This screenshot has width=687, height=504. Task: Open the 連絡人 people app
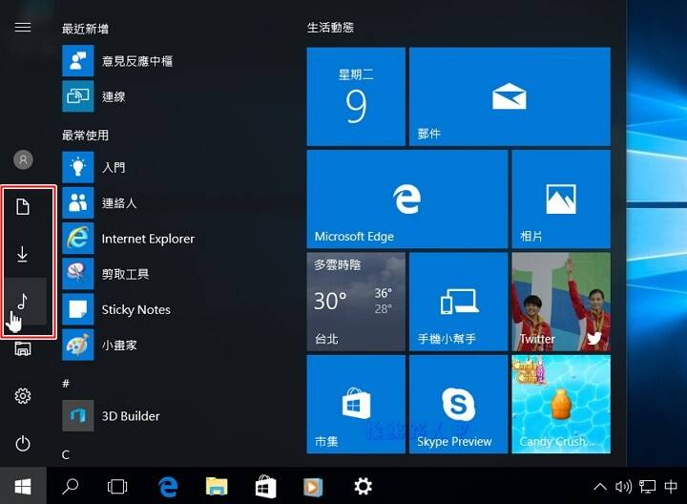[x=99, y=202]
